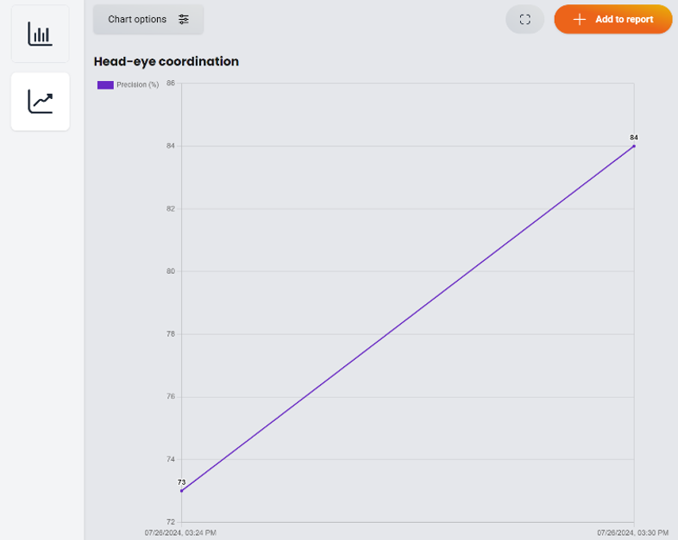Click the sliders icon in Chart options

[184, 19]
